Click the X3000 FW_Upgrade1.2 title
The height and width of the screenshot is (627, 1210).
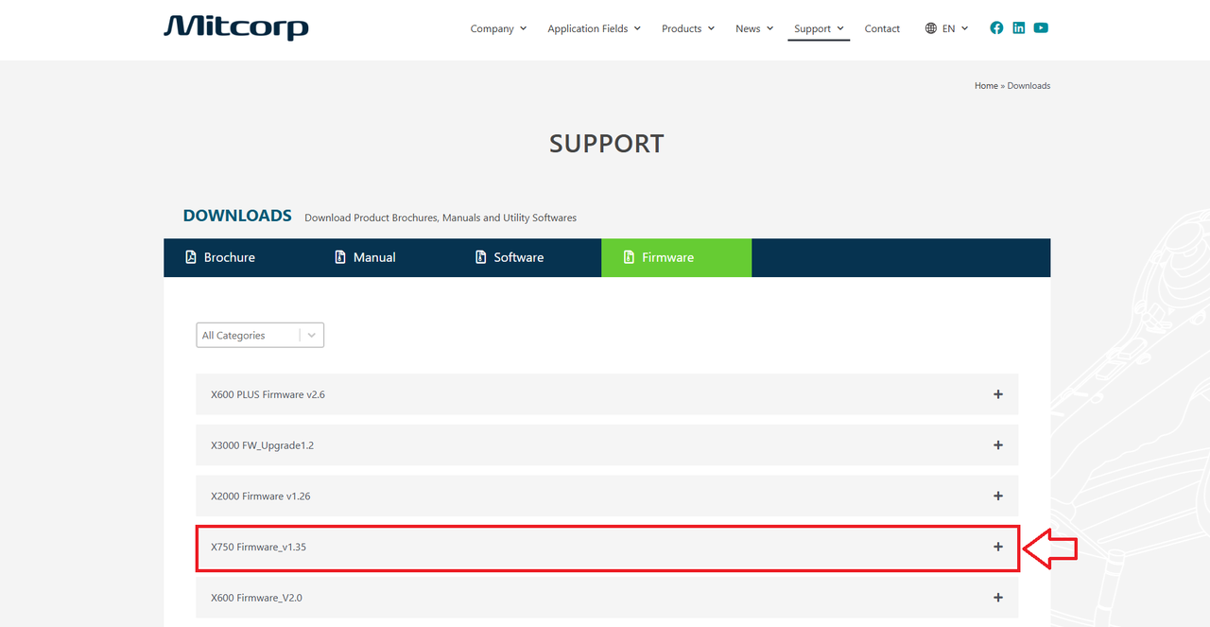(262, 445)
